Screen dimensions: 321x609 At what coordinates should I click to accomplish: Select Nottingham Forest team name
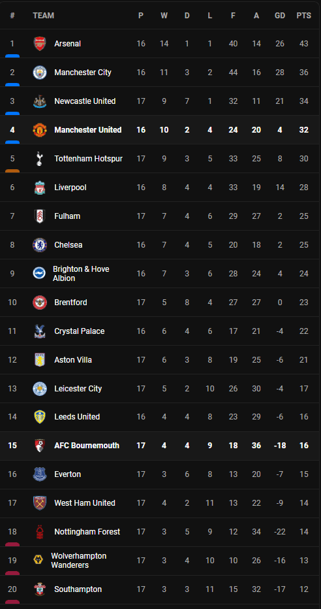(x=87, y=531)
